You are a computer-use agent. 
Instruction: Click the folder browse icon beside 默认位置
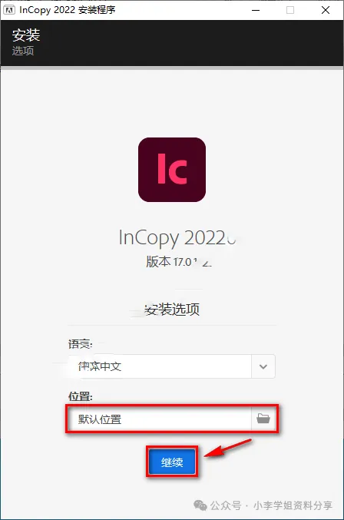click(x=263, y=419)
